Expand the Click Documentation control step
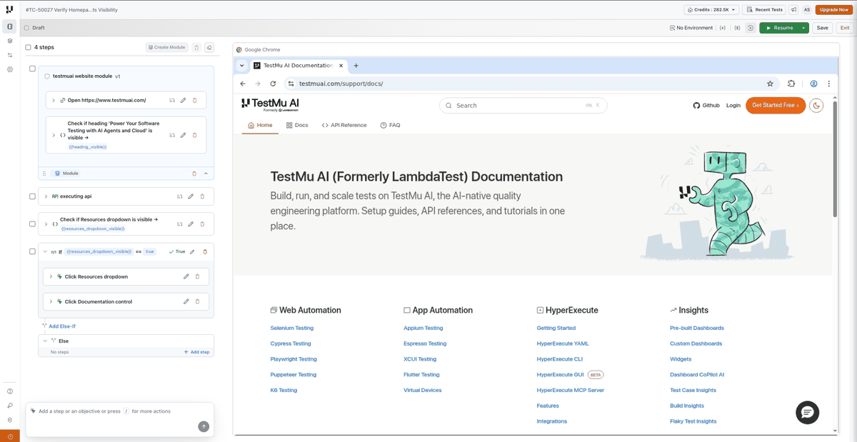 (x=51, y=301)
